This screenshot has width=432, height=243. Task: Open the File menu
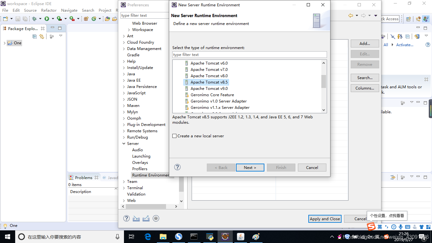[x=5, y=10]
